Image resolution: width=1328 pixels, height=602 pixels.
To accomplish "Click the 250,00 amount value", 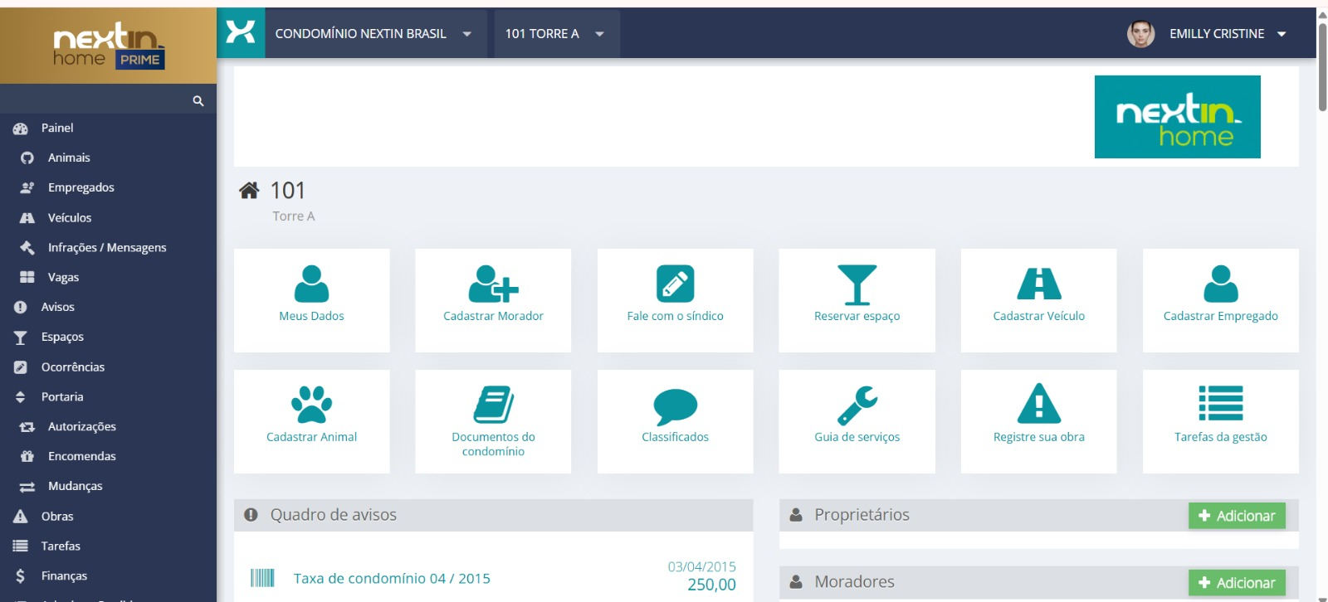I will (x=711, y=585).
